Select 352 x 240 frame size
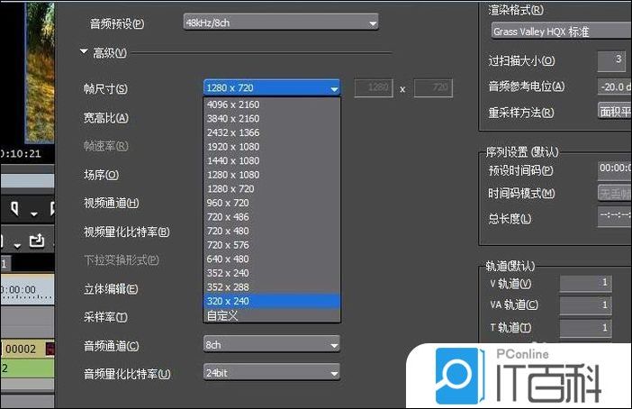632x409 pixels. click(272, 273)
